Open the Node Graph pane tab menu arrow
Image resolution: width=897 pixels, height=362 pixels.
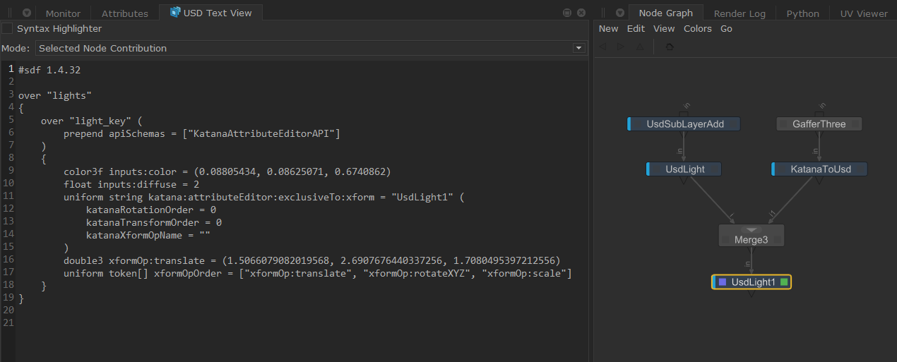619,13
